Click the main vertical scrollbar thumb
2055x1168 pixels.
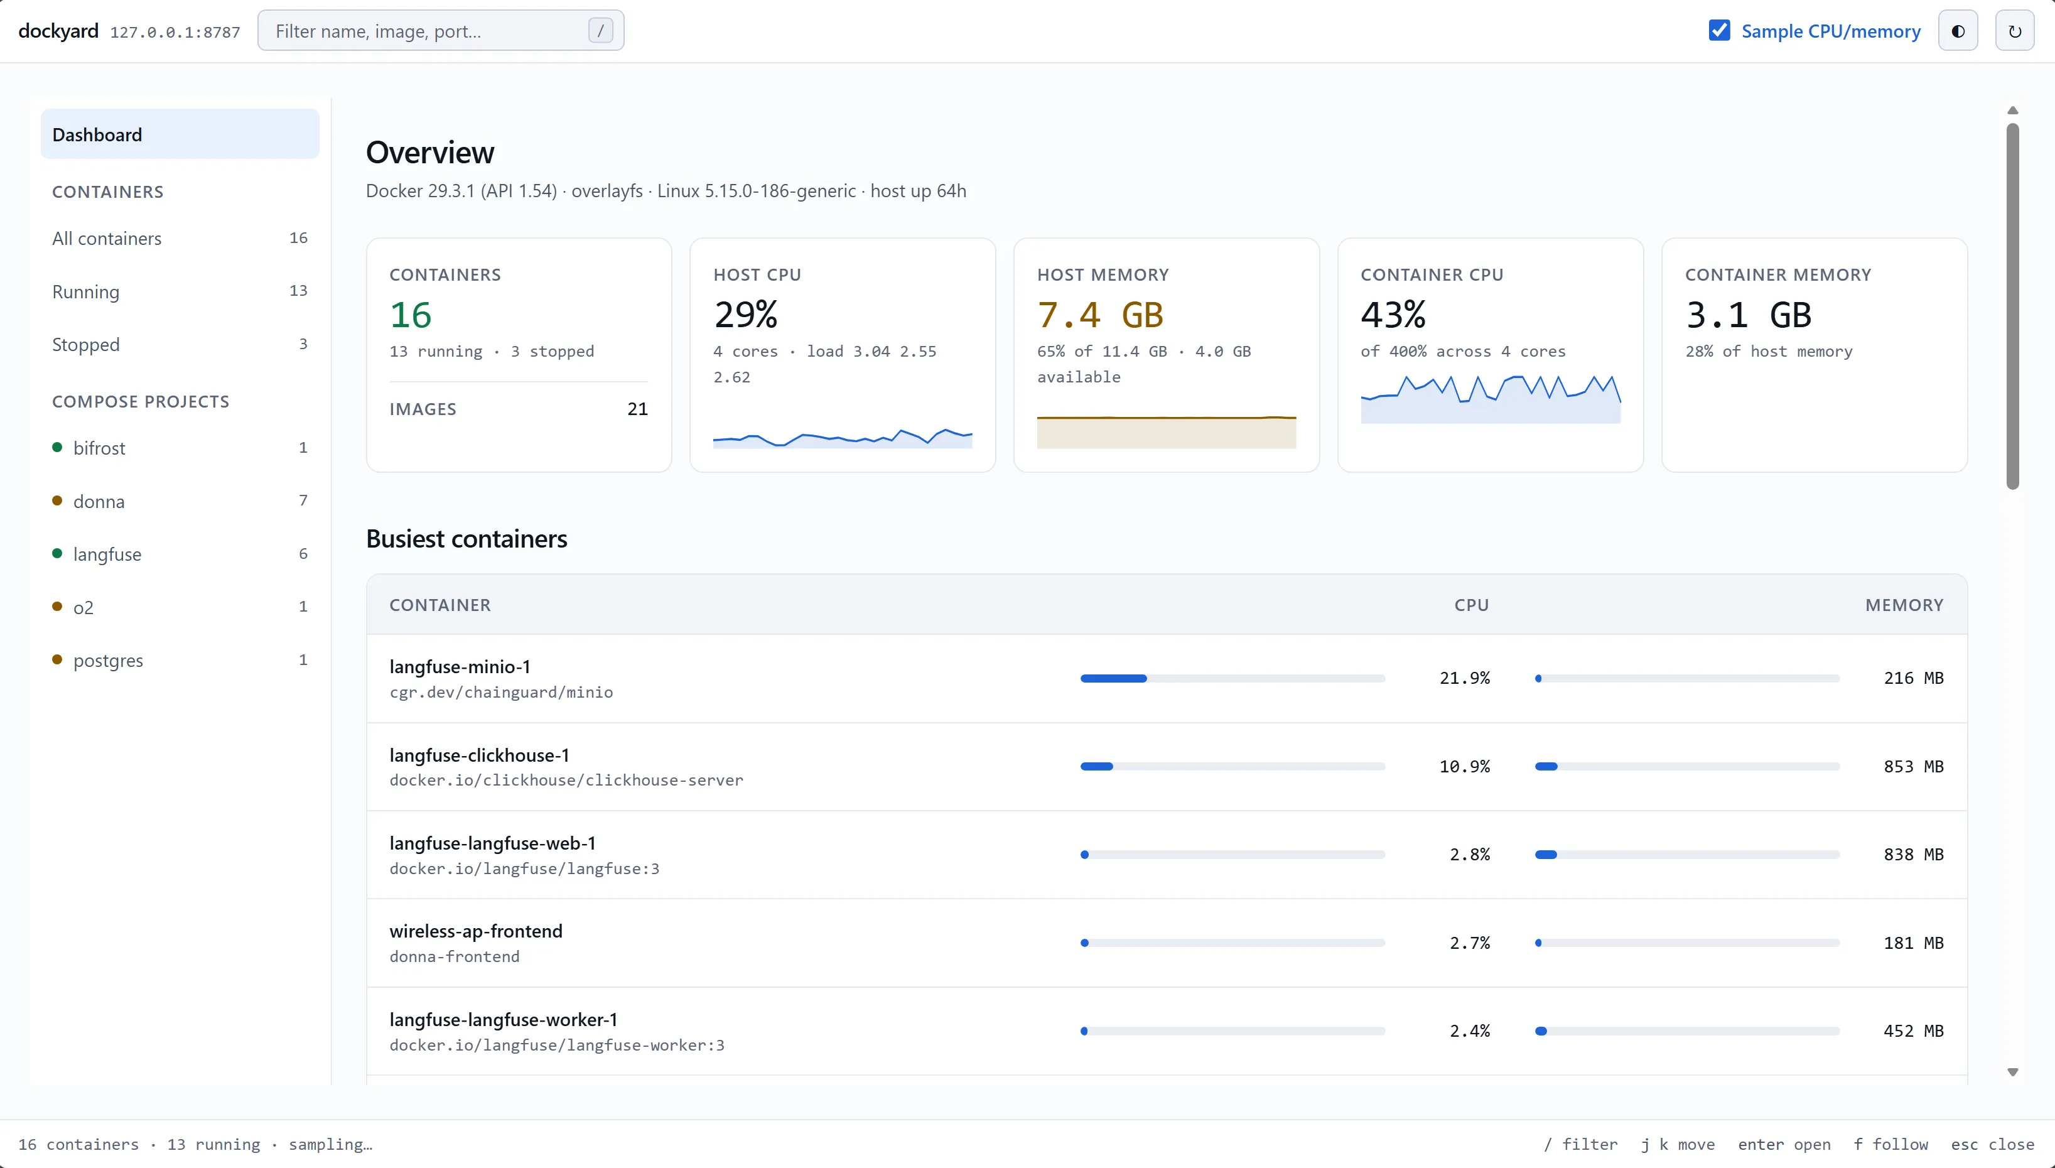click(2012, 306)
